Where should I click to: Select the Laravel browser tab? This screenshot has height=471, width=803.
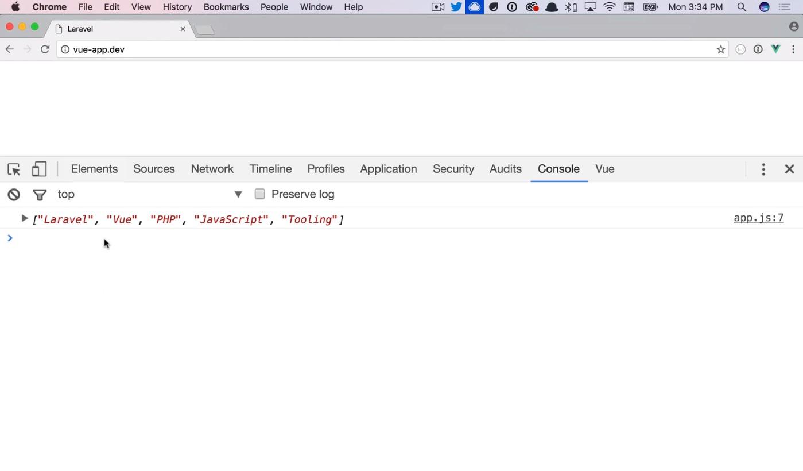tap(119, 29)
